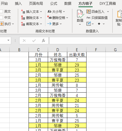The height and width of the screenshot is (131, 122).
Task: Click the 执行 star icon
Action: (2, 24)
